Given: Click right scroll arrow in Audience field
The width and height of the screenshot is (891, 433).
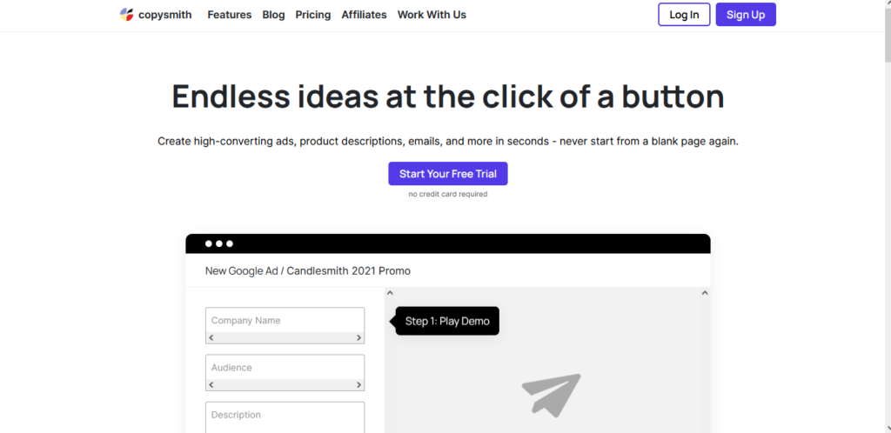Looking at the screenshot, I should click(358, 384).
